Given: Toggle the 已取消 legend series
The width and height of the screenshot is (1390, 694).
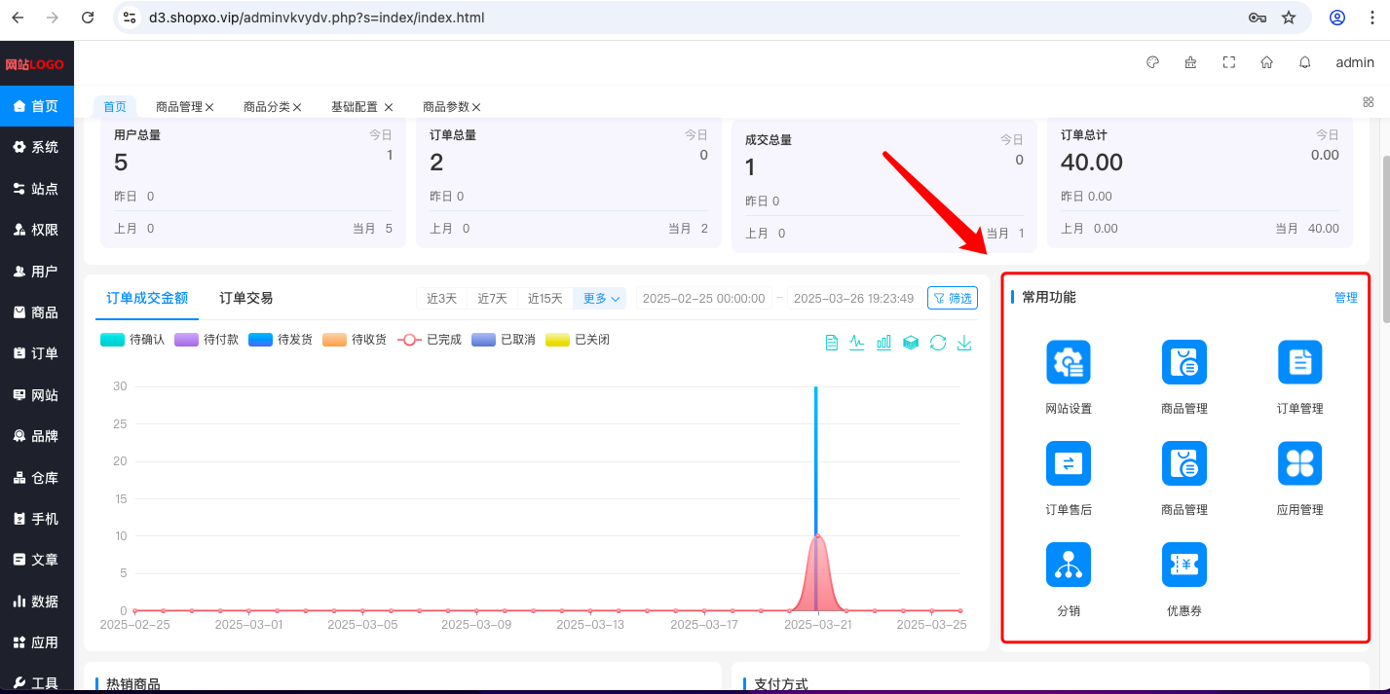Looking at the screenshot, I should coord(504,340).
